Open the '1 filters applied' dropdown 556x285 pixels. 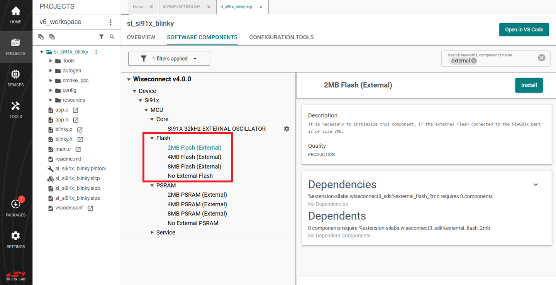pos(169,59)
